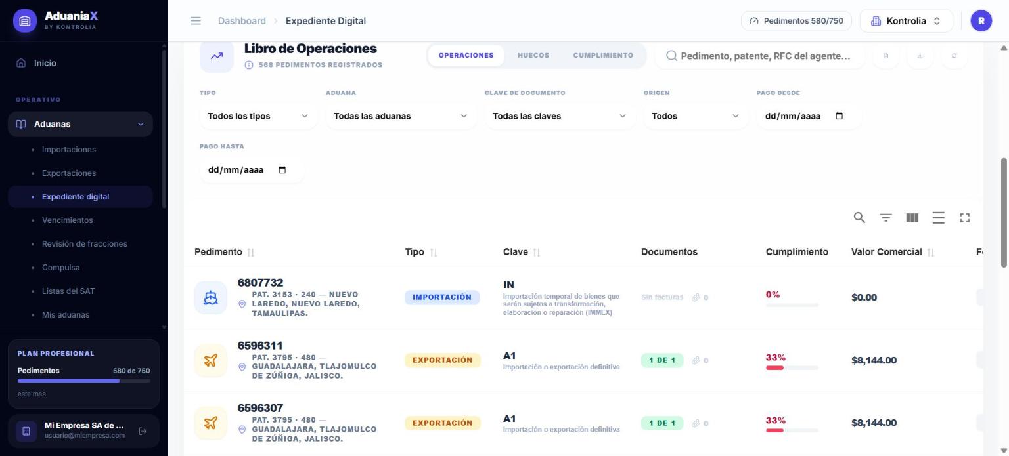Switch to the Huecos tab
The width and height of the screenshot is (1009, 456).
[x=533, y=56]
